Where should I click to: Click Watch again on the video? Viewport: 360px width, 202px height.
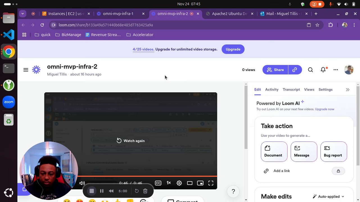tap(131, 141)
